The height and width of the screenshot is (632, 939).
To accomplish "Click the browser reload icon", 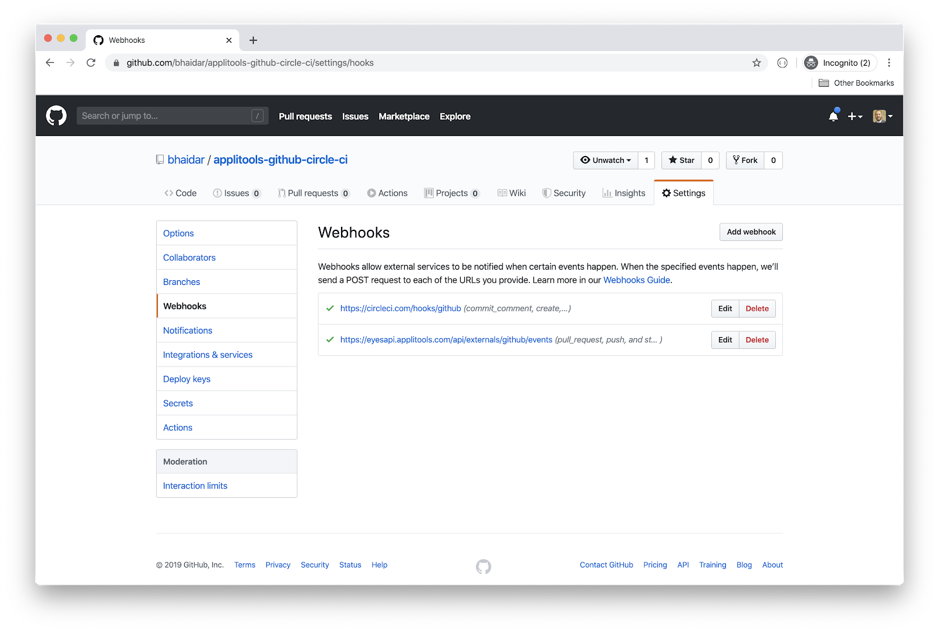I will (x=91, y=63).
